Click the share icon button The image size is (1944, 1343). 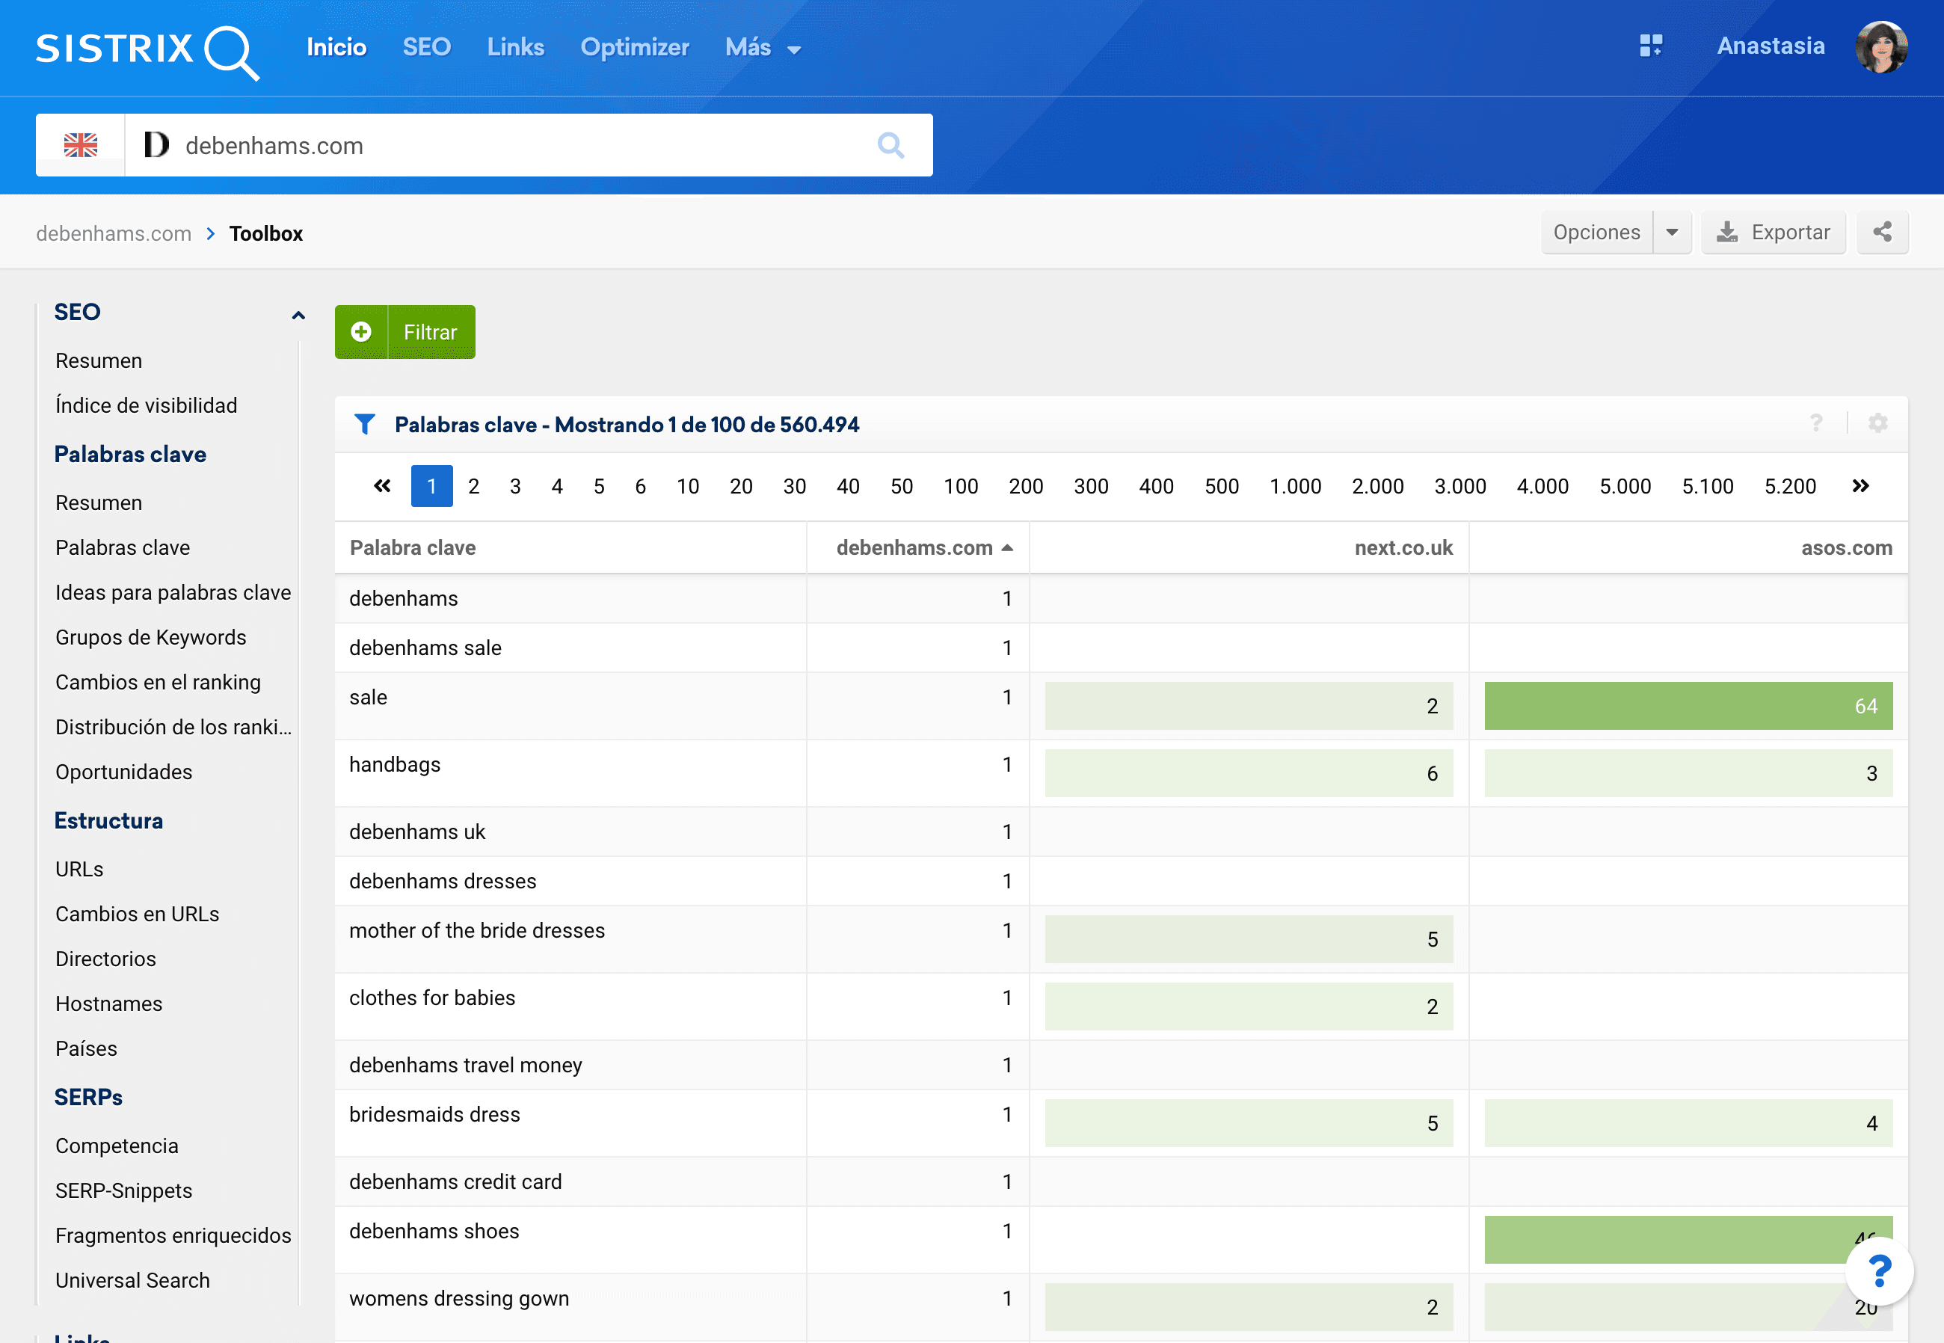1882,233
